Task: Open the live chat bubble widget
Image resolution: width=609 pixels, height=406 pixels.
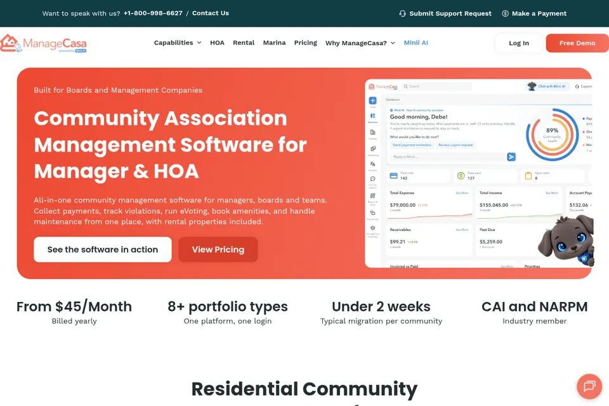Action: click(589, 386)
